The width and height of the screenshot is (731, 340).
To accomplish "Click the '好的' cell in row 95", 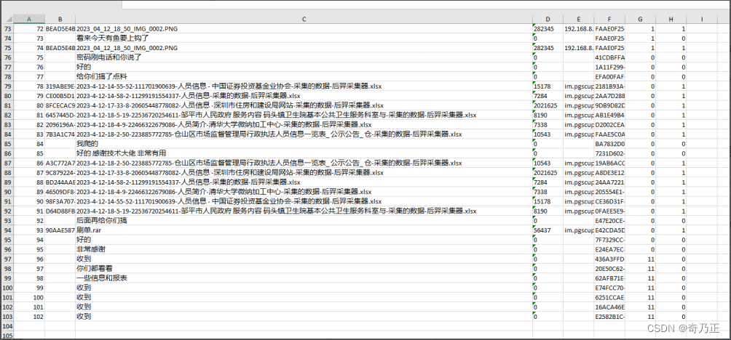I will click(x=304, y=240).
